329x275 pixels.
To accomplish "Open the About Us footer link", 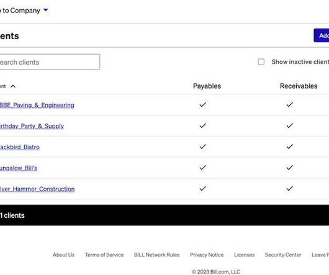I will coord(63,255).
